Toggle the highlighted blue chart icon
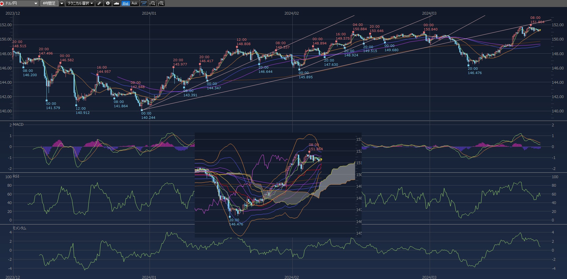 [143, 3]
